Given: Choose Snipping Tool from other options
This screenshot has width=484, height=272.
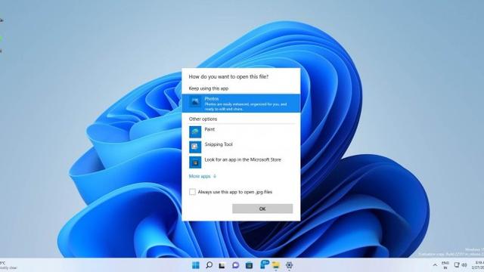Looking at the screenshot, I should pos(240,147).
